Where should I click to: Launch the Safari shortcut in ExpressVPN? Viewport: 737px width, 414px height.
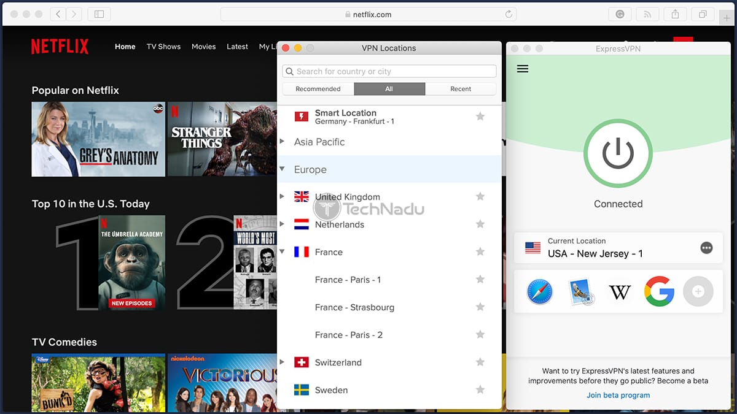[540, 292]
